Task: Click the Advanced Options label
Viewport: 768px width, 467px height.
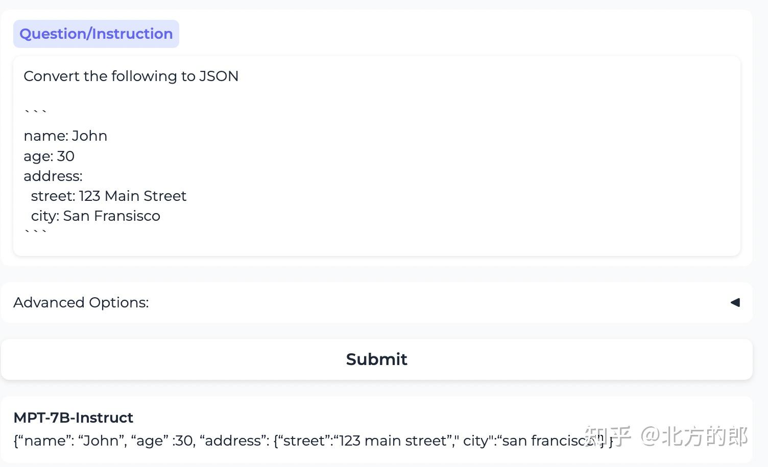Action: (81, 302)
